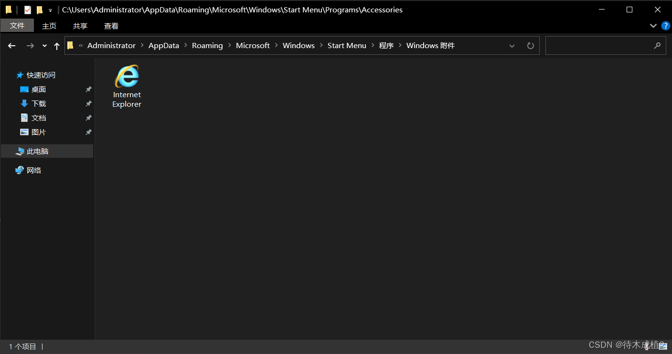Select 此电脑 in the navigation pane
Screen dimensions: 672x354
pyautogui.click(x=47, y=151)
